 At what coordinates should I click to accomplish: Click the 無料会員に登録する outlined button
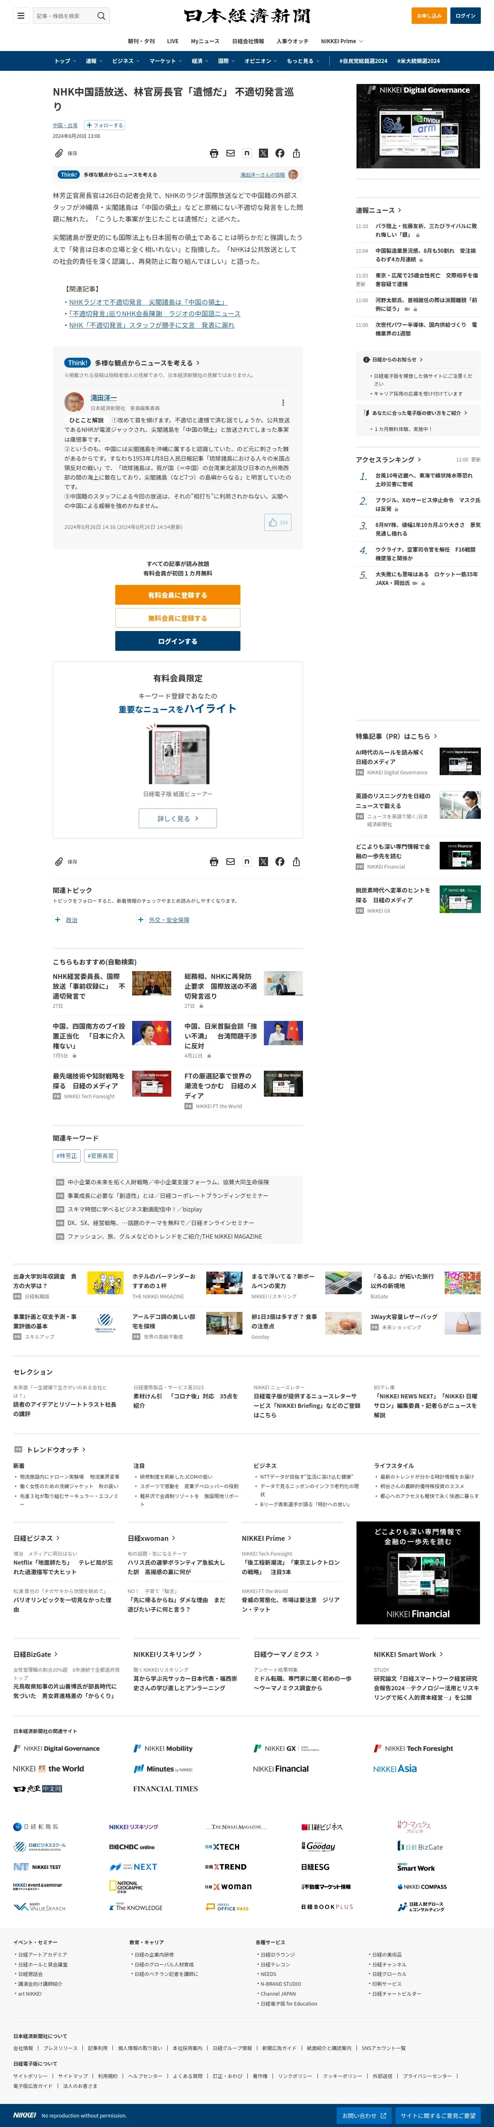[x=177, y=617]
